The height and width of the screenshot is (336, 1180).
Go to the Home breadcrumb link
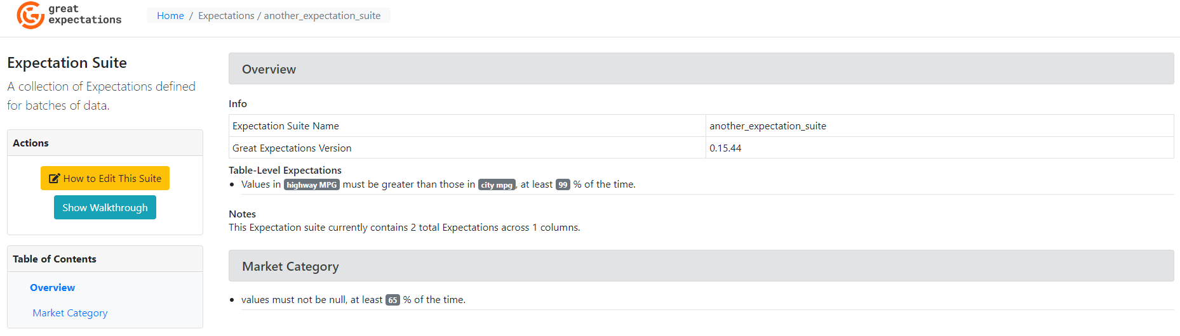pos(170,16)
